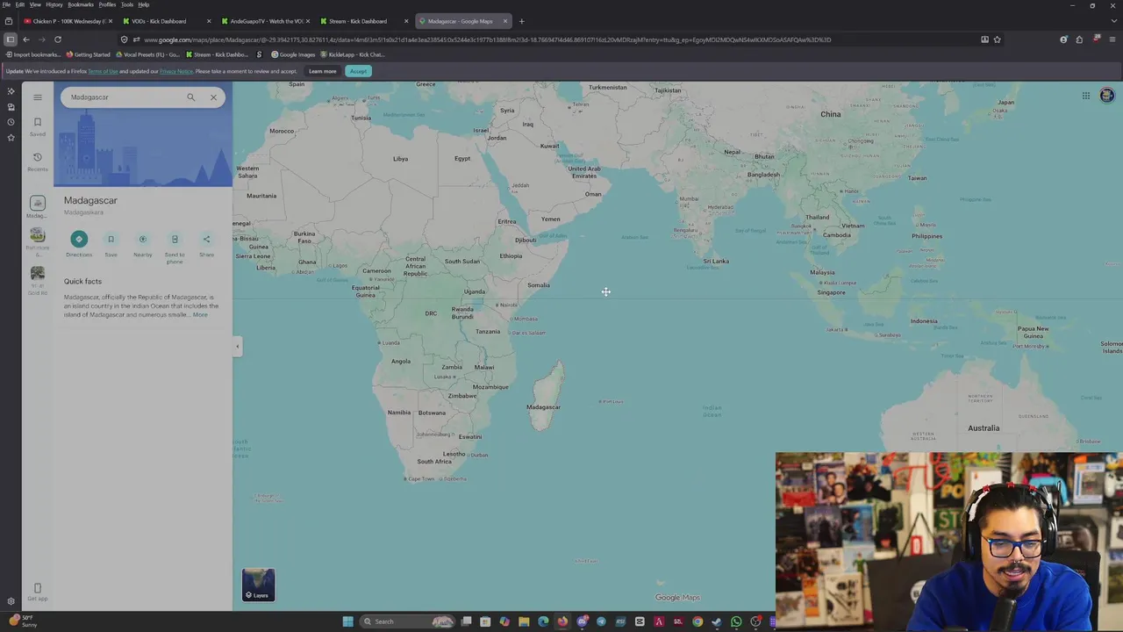Open Firefox sidebar bookmarks star icon

point(11,138)
